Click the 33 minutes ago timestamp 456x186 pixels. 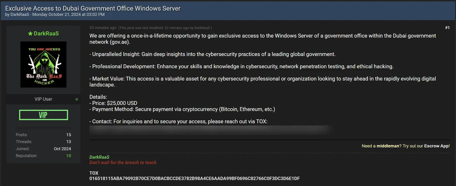(x=103, y=28)
